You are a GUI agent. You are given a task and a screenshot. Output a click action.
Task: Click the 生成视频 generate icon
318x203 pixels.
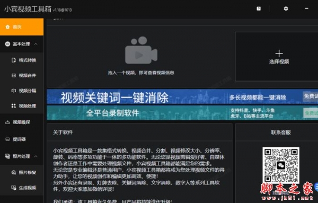coord(14,188)
